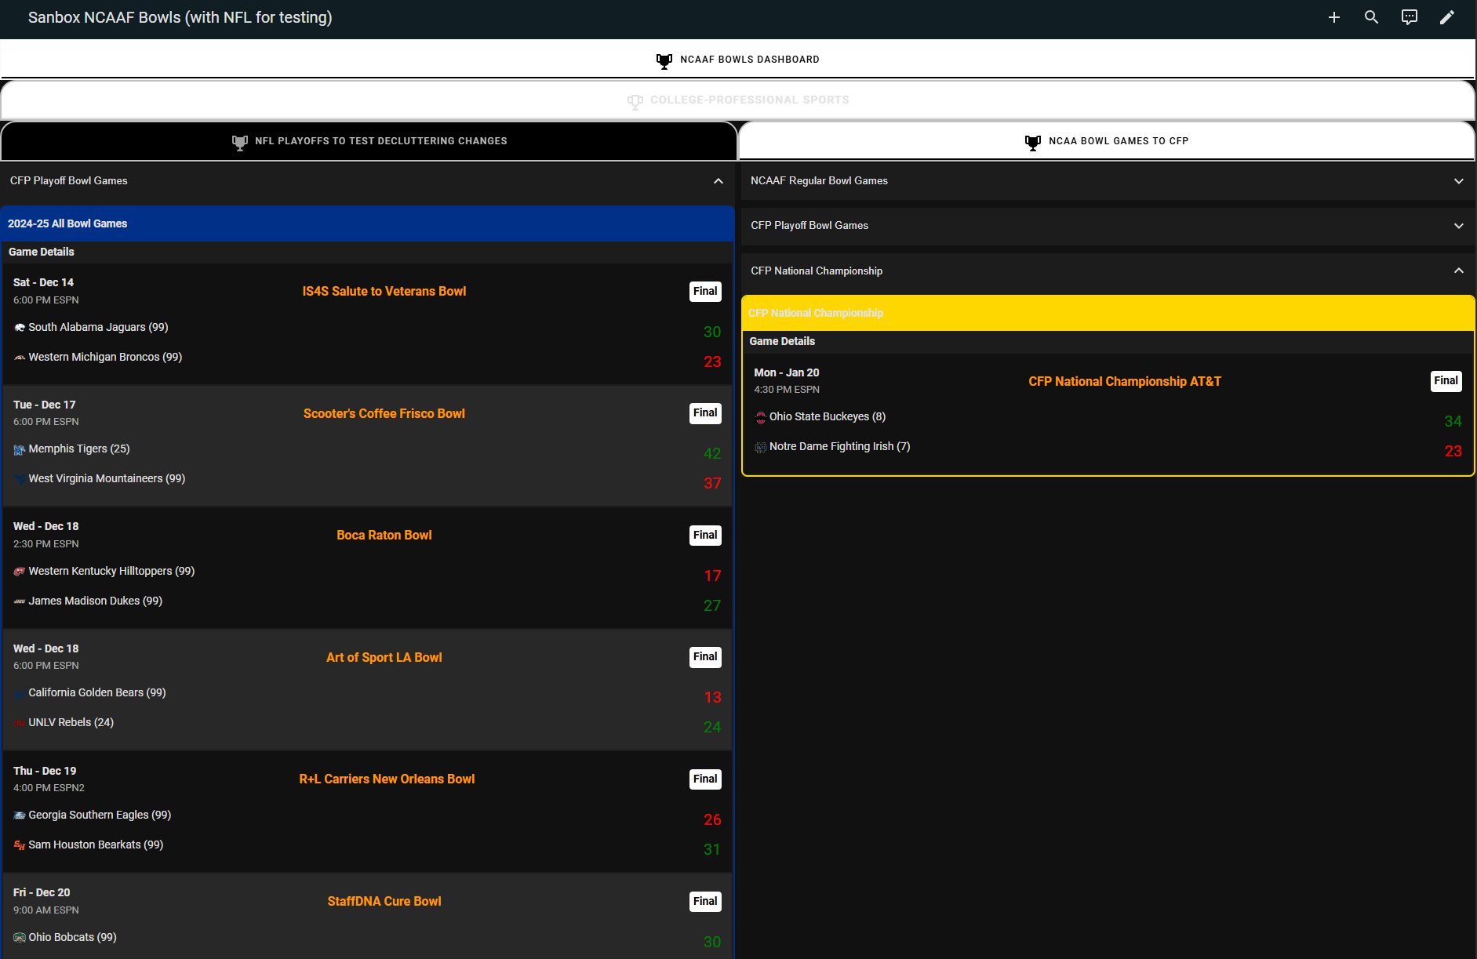Open the search magnifier icon
1477x959 pixels.
click(x=1371, y=17)
